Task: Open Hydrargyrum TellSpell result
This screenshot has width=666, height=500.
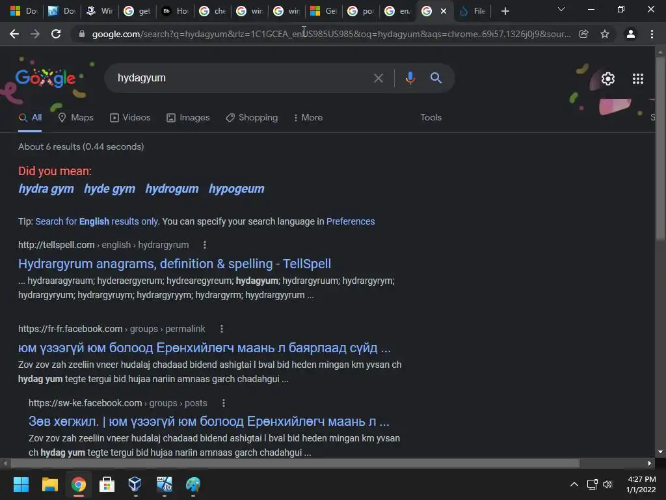Action: pyautogui.click(x=174, y=264)
